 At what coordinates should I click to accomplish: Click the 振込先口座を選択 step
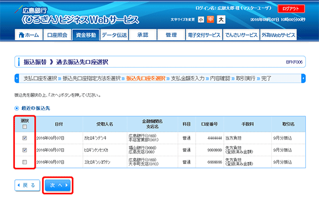tap(146, 78)
